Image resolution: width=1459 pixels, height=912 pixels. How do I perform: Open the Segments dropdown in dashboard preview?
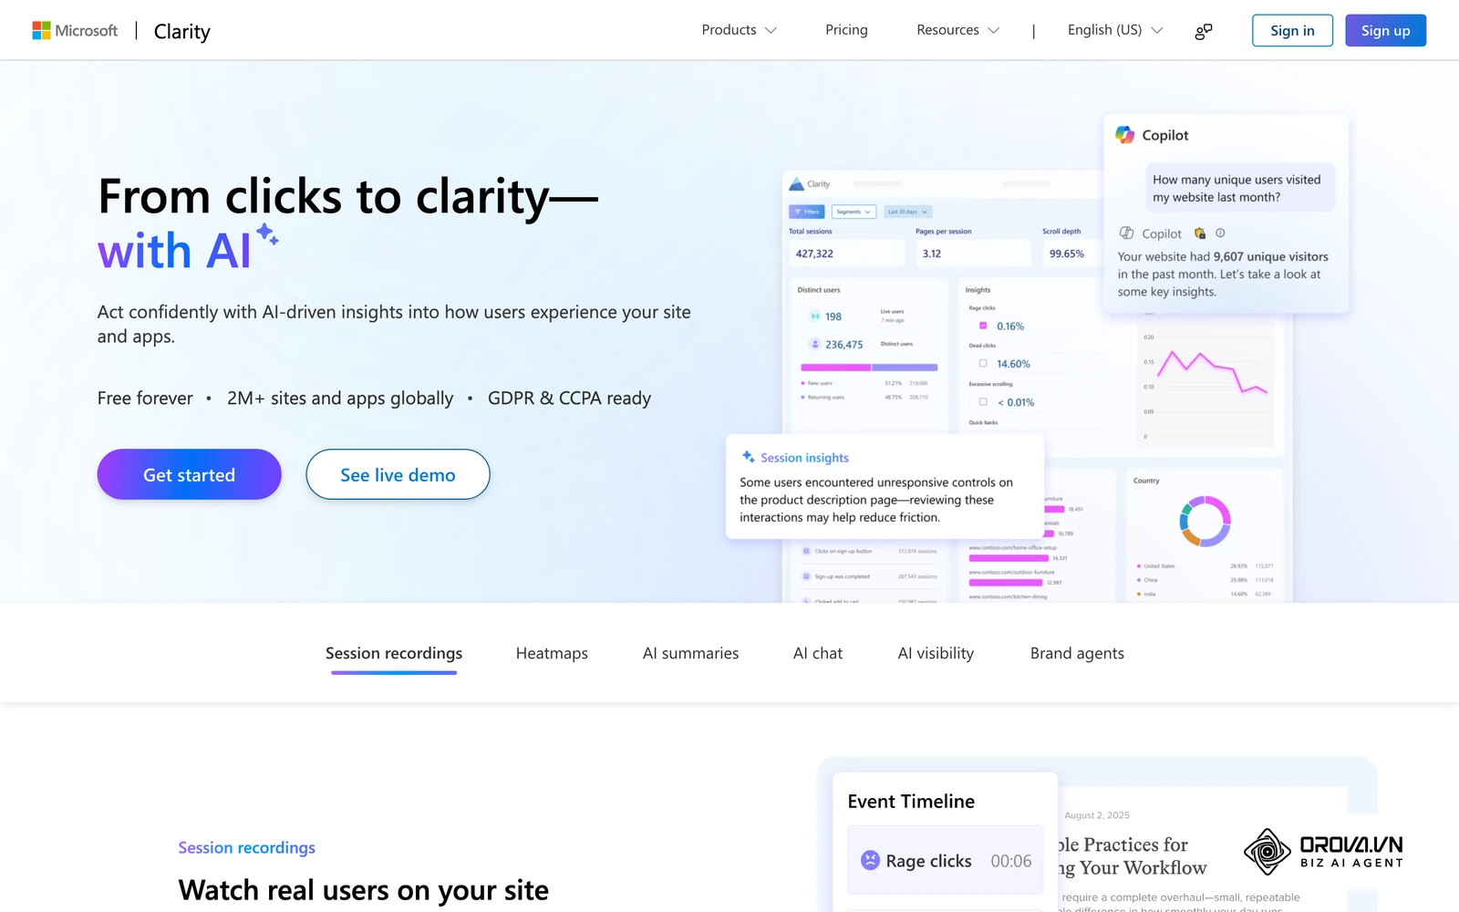854,212
